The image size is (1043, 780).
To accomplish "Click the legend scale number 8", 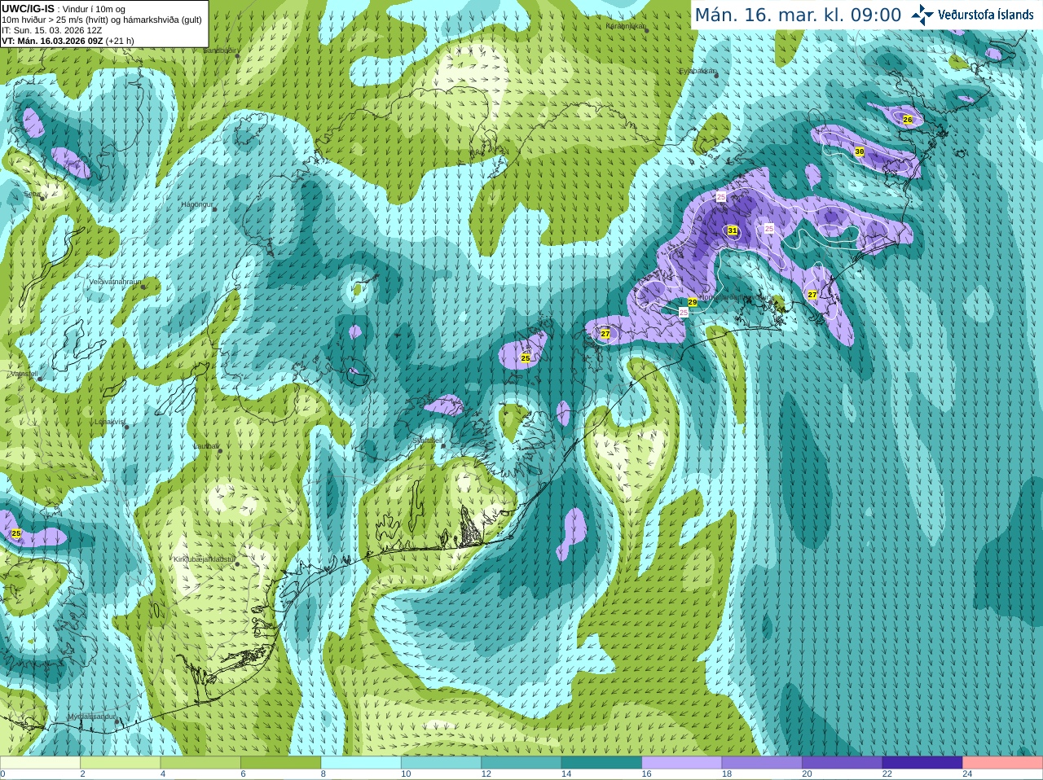I will pyautogui.click(x=323, y=774).
